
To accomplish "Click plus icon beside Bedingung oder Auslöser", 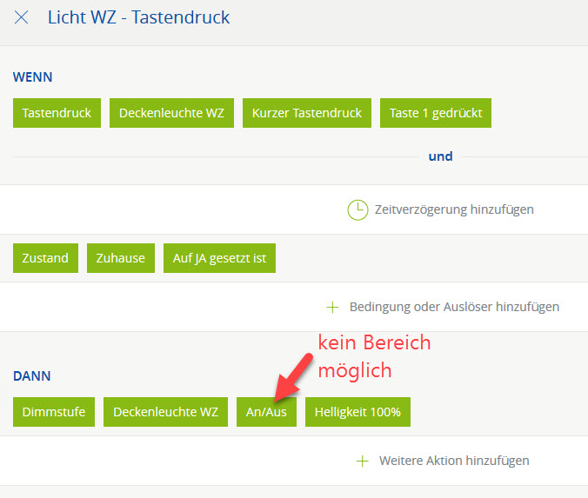I will [331, 307].
